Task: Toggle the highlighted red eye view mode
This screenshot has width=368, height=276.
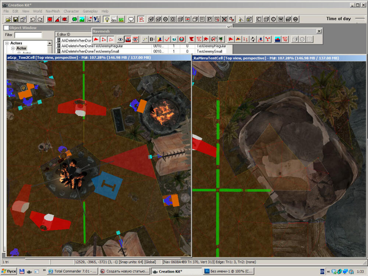Action: tap(128, 39)
